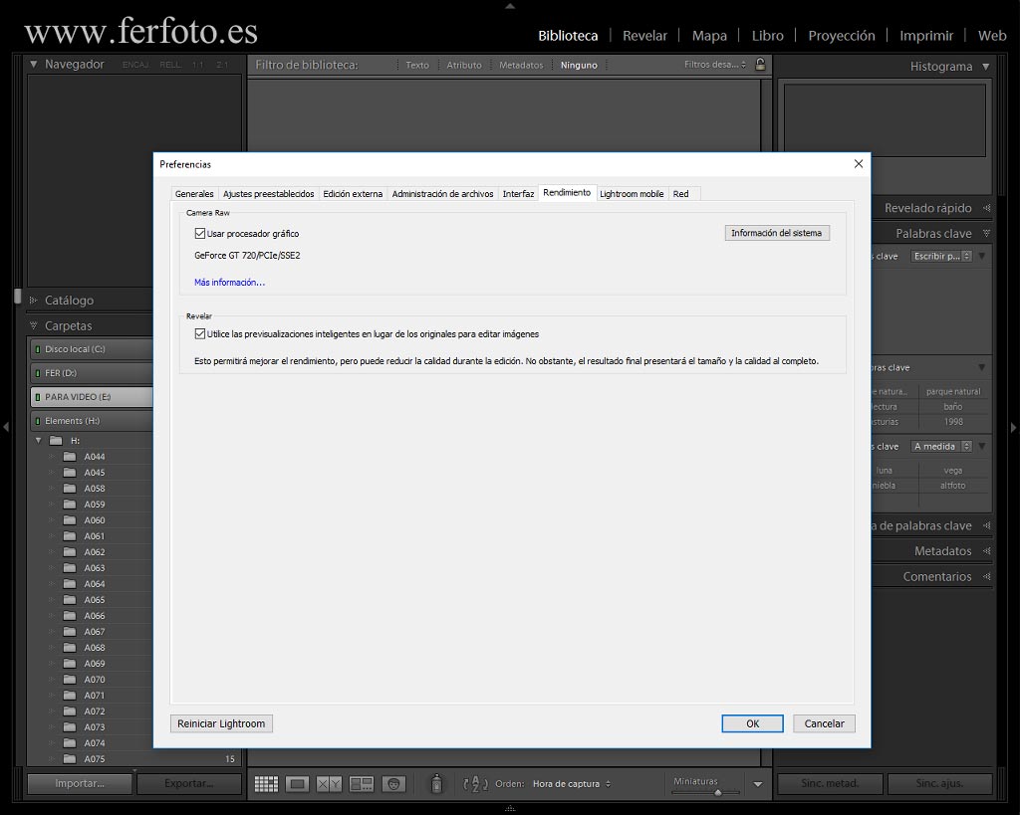Open the A medida keyword set dropdown
The height and width of the screenshot is (815, 1020).
coord(941,447)
